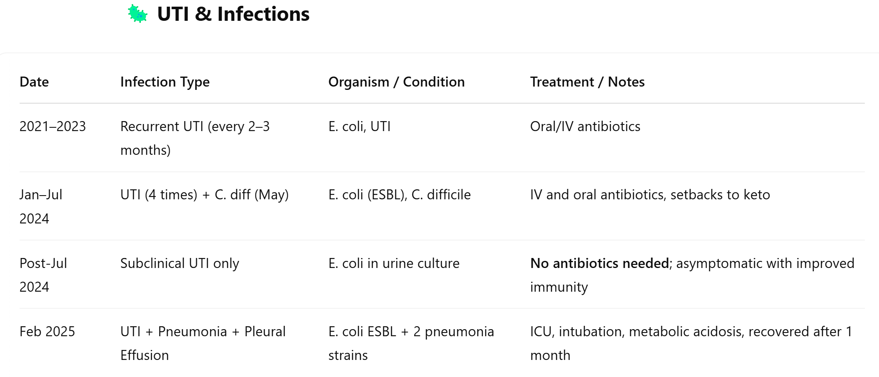Click the "2021–2023" date cell
Screen dimensions: 879x377
(53, 126)
